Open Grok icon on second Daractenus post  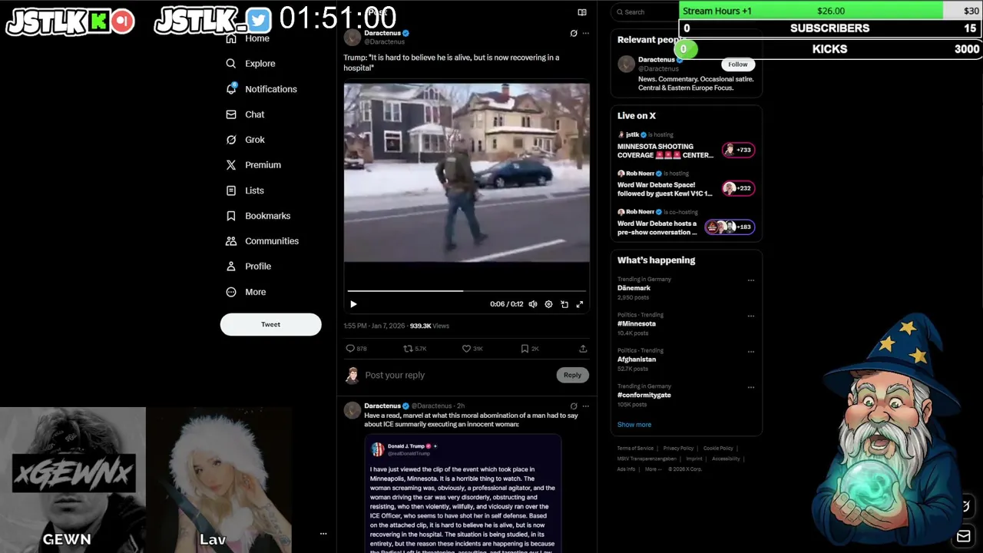click(574, 406)
